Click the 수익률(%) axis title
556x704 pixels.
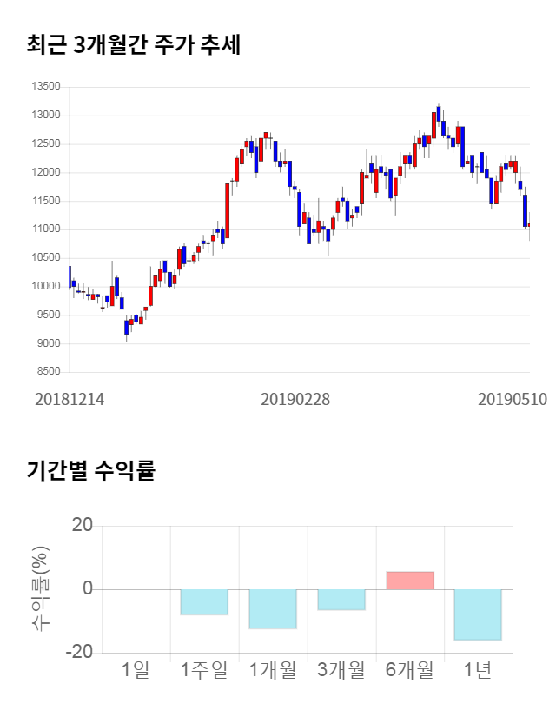(40, 589)
